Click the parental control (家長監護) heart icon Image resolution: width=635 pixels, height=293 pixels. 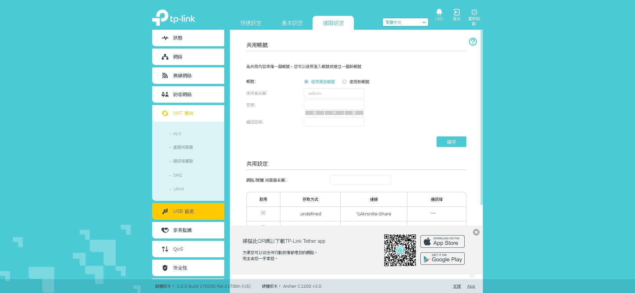pos(165,230)
